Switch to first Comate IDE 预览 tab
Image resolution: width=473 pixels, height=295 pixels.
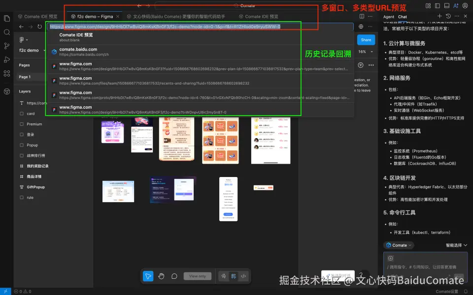coord(38,17)
